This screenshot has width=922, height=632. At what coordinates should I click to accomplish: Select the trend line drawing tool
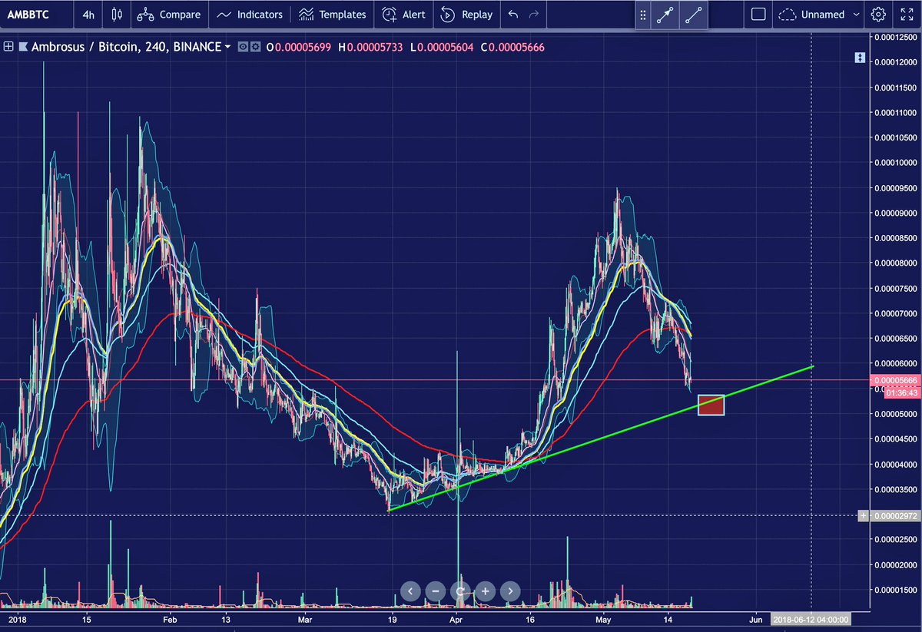pos(695,15)
